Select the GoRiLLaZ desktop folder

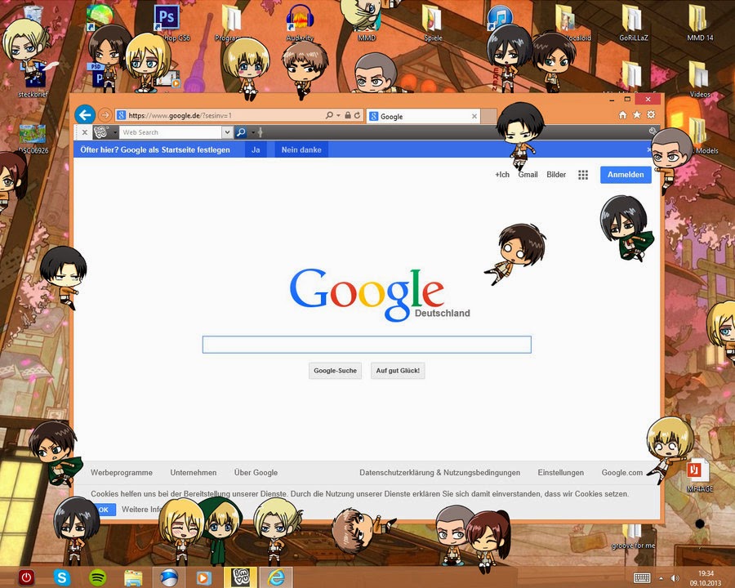tap(633, 23)
